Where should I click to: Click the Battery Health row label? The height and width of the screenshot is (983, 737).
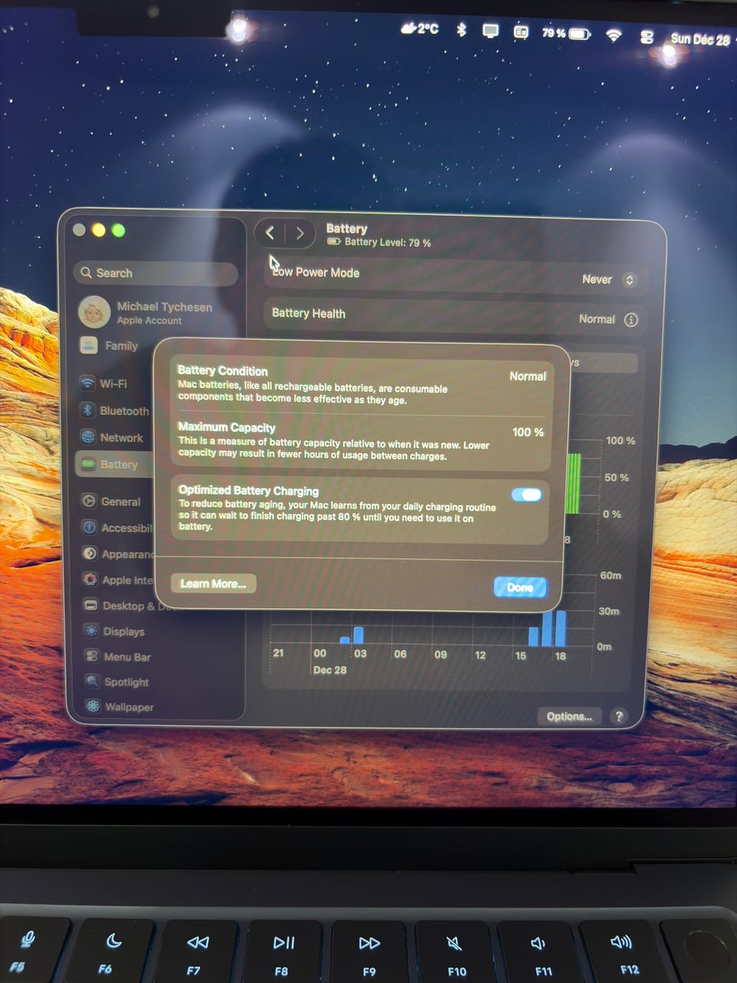[309, 313]
